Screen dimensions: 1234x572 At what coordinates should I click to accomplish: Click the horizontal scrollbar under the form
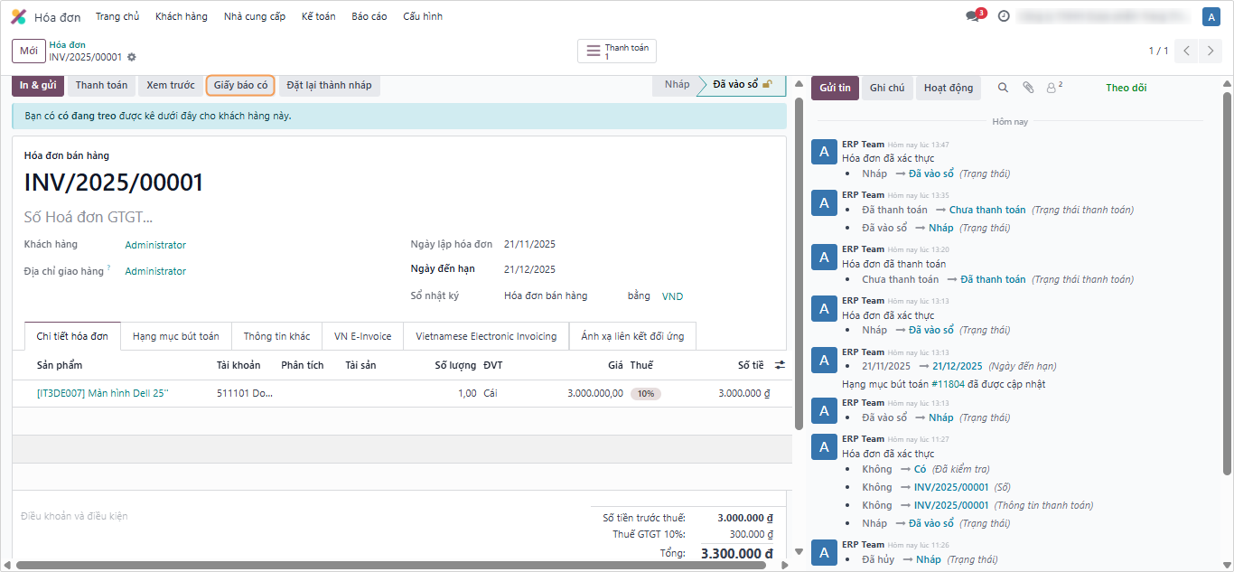[x=390, y=566]
